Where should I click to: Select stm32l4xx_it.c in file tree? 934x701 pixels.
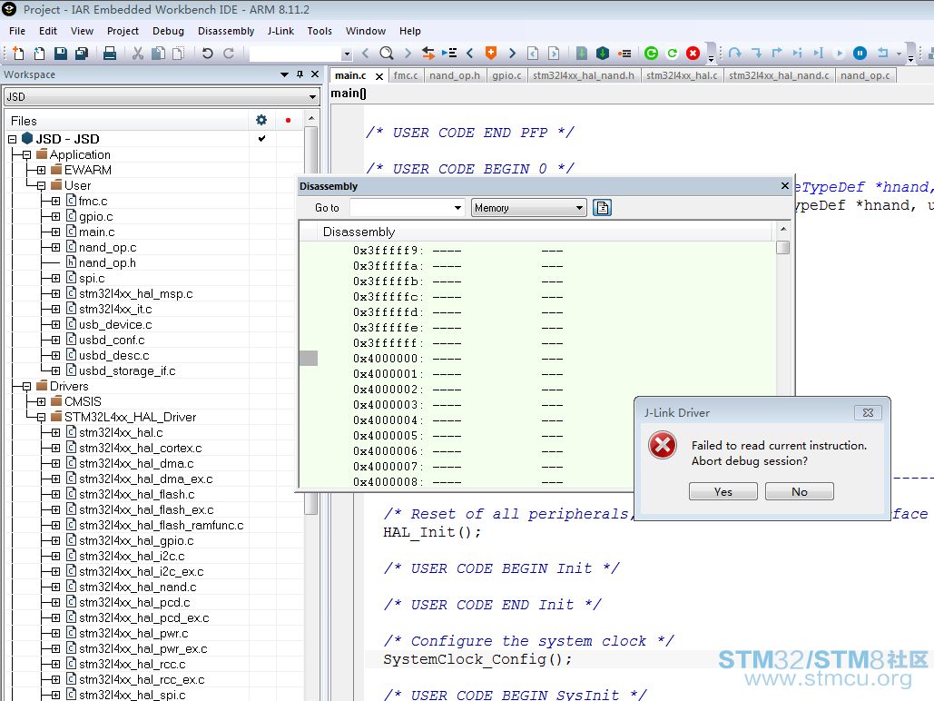(x=115, y=309)
